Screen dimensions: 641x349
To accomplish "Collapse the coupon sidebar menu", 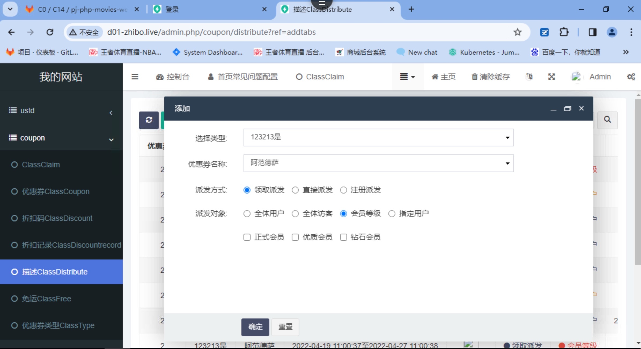I will 61,138.
